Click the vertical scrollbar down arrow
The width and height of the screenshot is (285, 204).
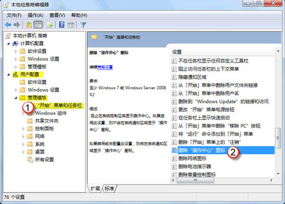tap(278, 174)
